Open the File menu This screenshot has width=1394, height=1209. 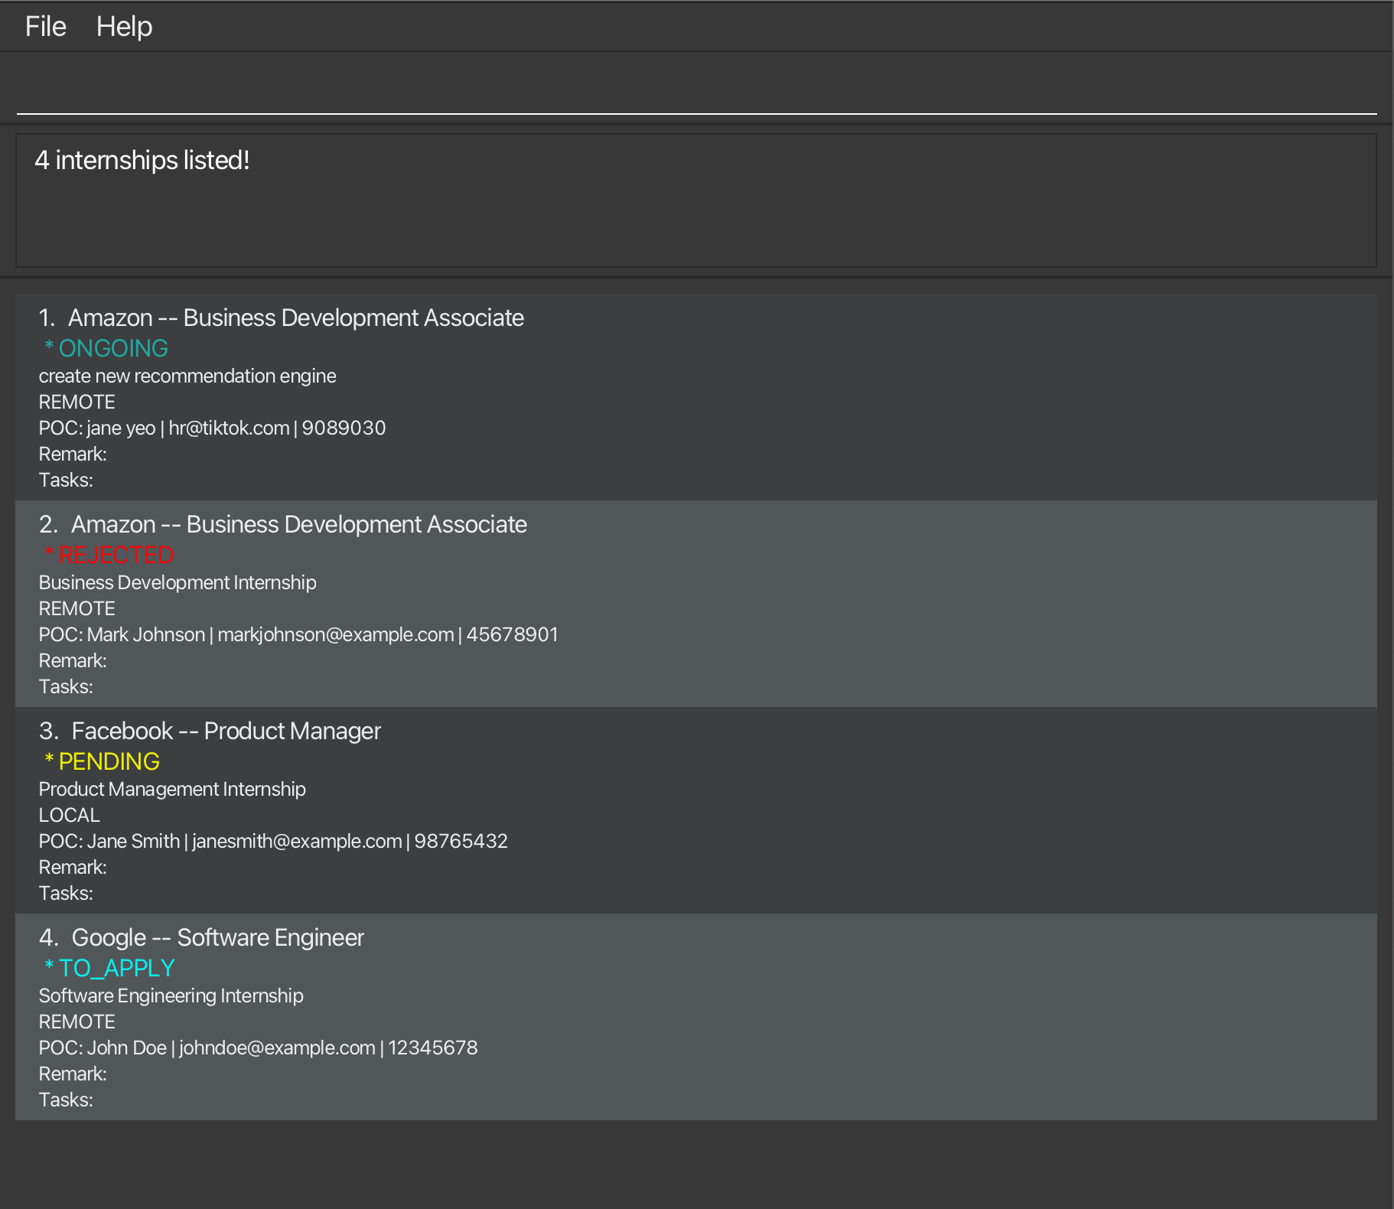(45, 27)
